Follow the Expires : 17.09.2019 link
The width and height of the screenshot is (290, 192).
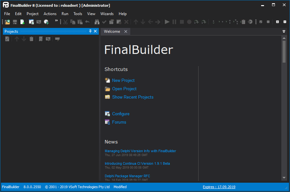coord(219,187)
